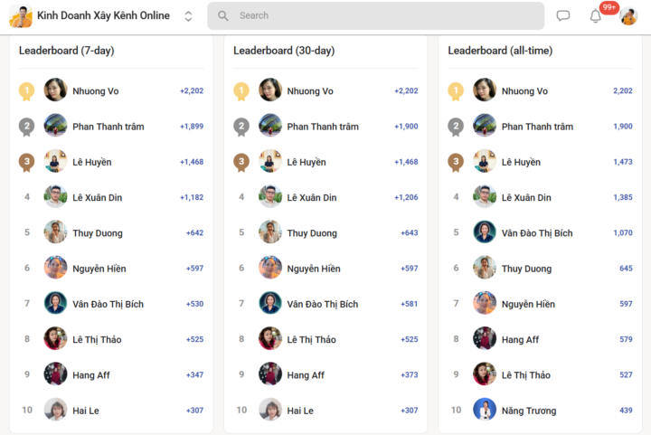Click the Kinh Doanh Xây Kênh Online logo
Viewport: 651px width, 435px height.
click(x=21, y=16)
